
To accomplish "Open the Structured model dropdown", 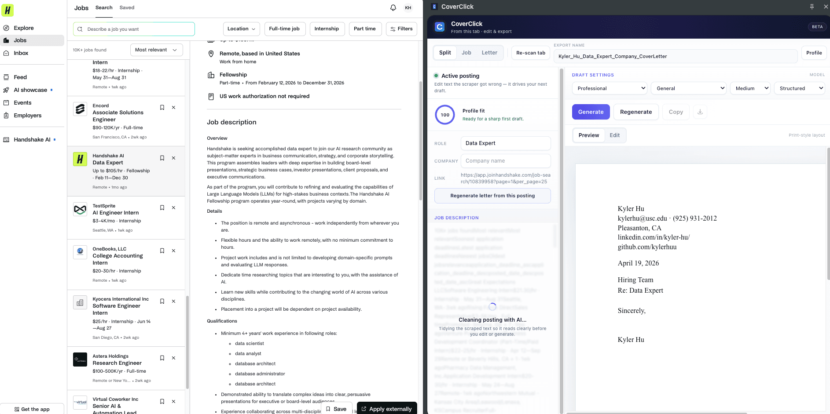I will [x=799, y=88].
